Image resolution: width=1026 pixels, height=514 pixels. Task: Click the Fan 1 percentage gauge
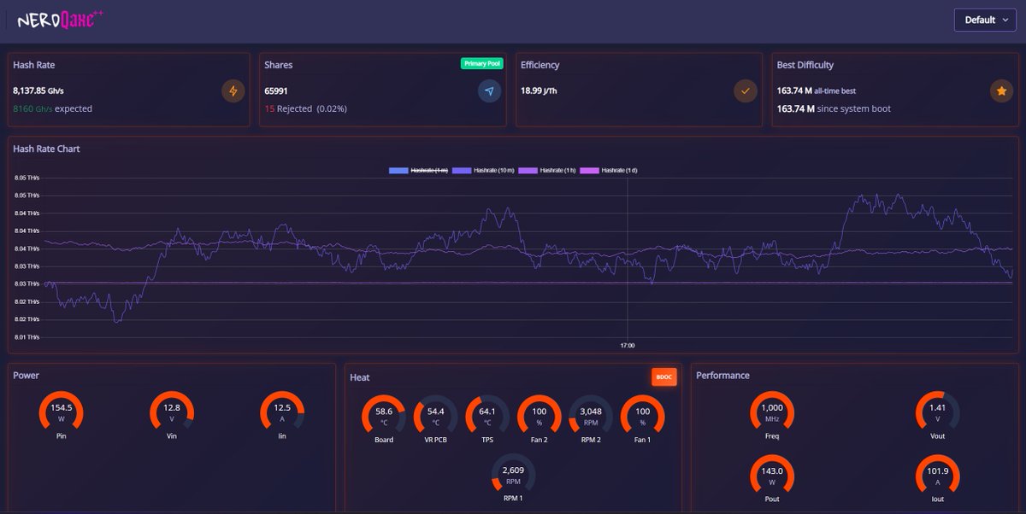[x=642, y=417]
